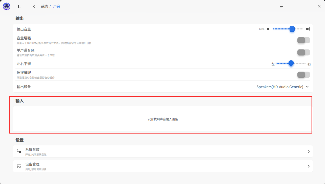Enable the 音量增强 switch
Viewport: 325px width, 184px height.
pyautogui.click(x=303, y=40)
